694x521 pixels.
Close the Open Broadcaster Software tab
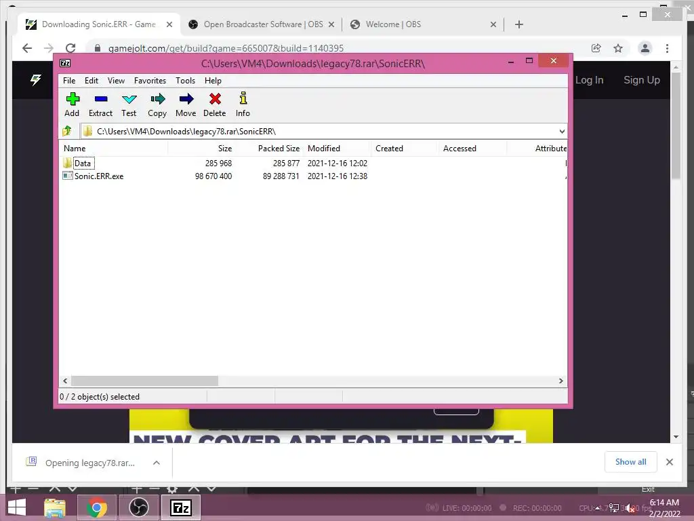click(x=331, y=24)
